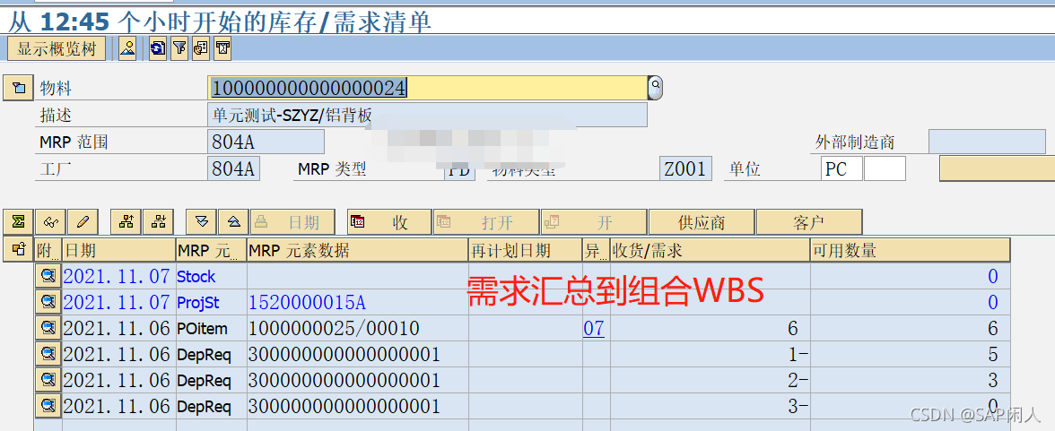This screenshot has width=1055, height=431.
Task: Click 300000000000000001 in row with 2-
Action: [344, 381]
